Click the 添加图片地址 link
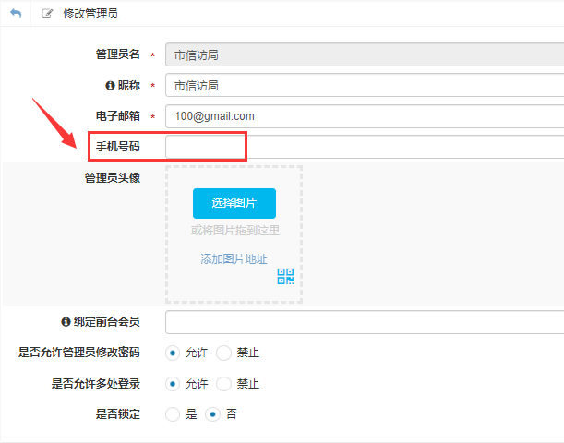564x443 pixels. pos(234,259)
